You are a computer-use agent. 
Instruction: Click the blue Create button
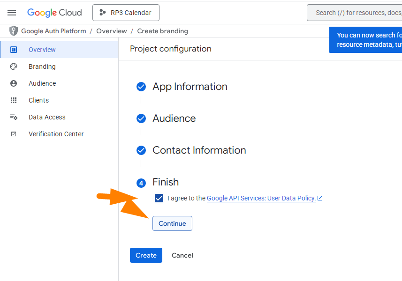(x=146, y=255)
